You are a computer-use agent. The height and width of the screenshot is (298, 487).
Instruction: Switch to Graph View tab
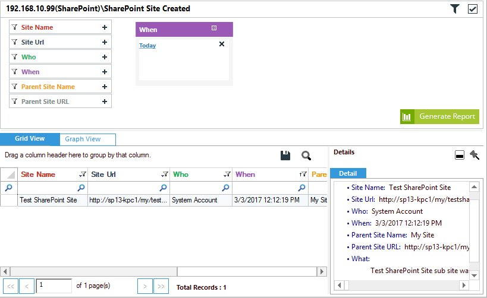[x=87, y=140]
